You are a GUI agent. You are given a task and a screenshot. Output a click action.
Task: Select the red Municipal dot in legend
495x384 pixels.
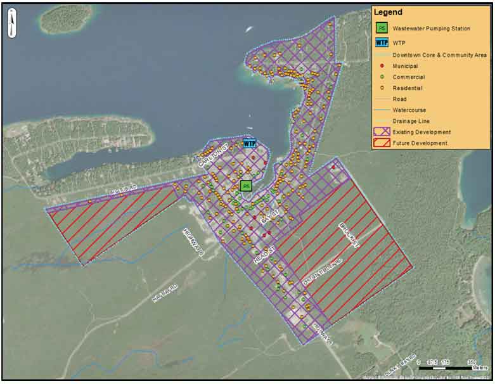pos(382,66)
